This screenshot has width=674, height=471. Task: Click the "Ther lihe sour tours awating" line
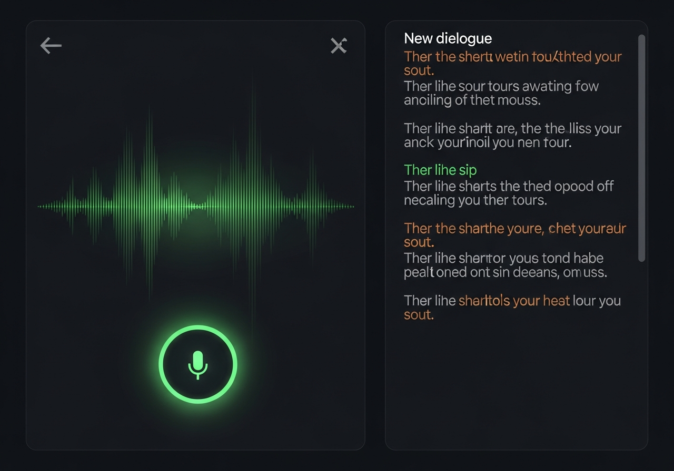click(501, 86)
